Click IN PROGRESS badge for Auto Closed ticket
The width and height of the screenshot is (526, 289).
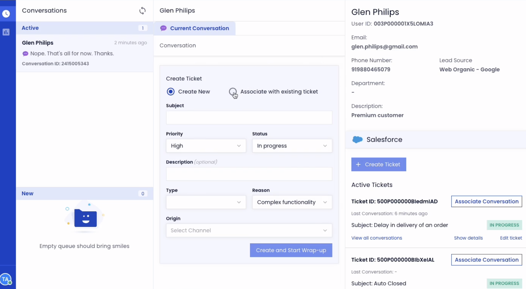504,284
